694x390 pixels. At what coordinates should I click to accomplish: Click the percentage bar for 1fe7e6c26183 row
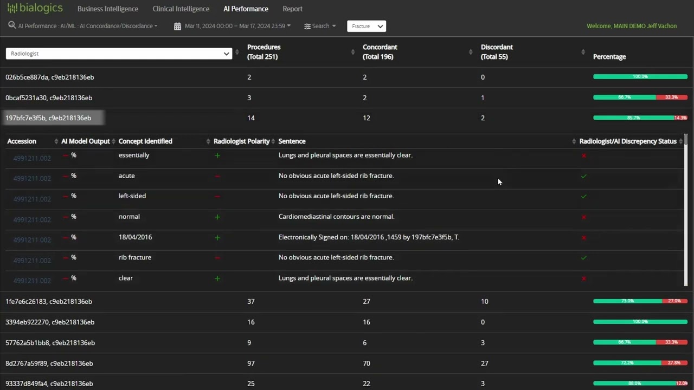click(x=640, y=301)
